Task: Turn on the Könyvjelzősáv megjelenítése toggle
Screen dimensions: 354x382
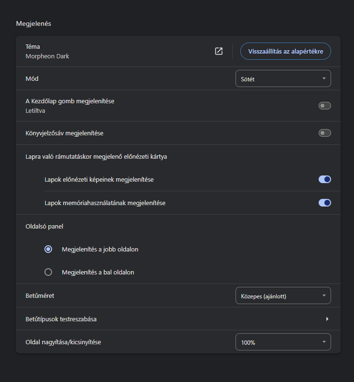Action: [324, 133]
